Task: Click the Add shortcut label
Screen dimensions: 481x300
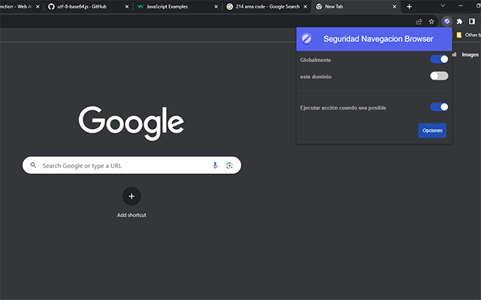Action: [132, 215]
